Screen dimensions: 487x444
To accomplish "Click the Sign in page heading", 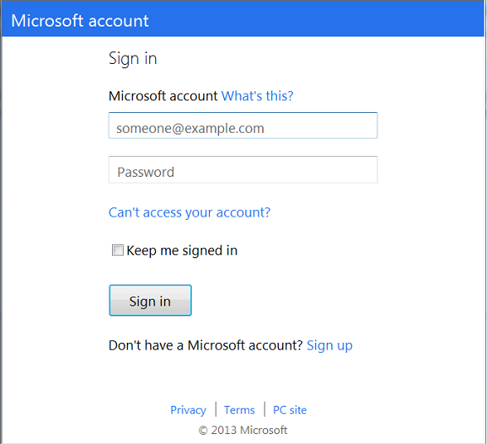I will pos(133,58).
